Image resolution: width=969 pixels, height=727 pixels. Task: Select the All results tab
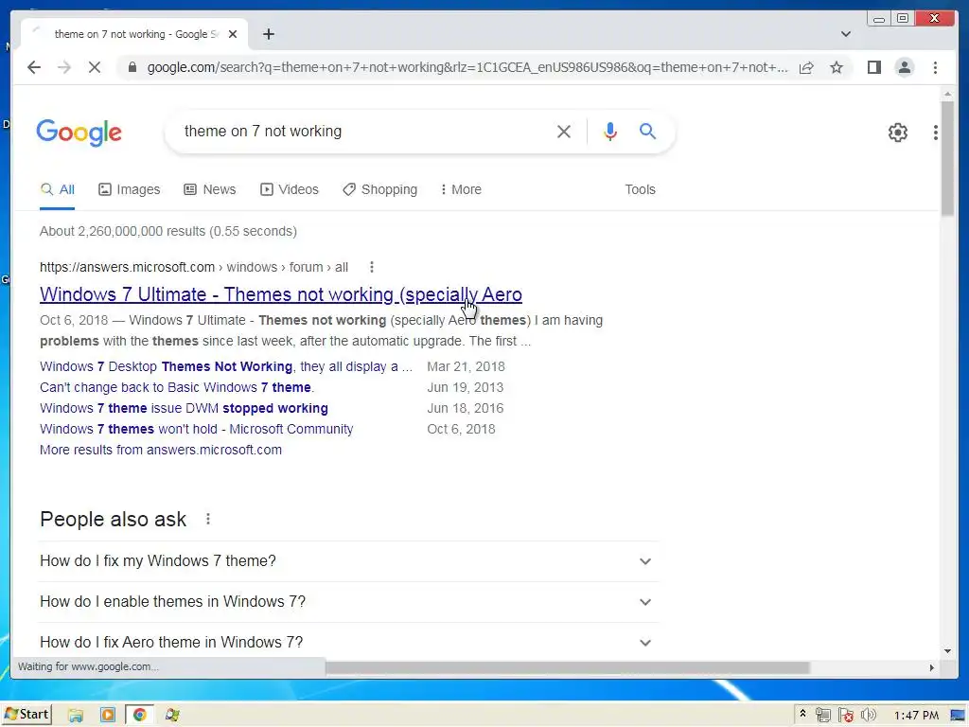coord(58,189)
